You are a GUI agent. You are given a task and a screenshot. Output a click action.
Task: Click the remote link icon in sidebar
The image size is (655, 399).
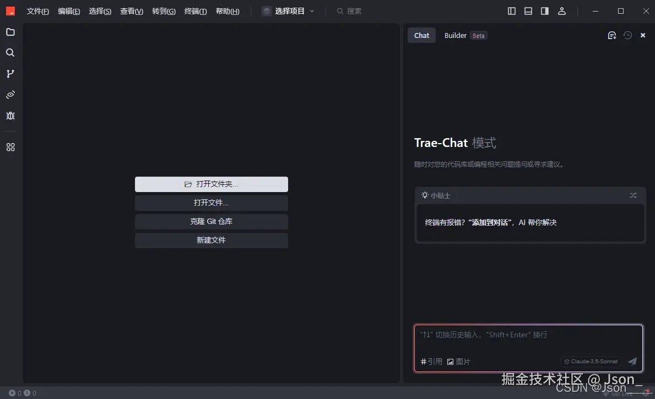tap(10, 95)
